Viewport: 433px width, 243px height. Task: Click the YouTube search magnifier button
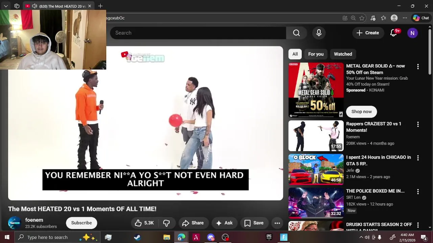pos(296,33)
